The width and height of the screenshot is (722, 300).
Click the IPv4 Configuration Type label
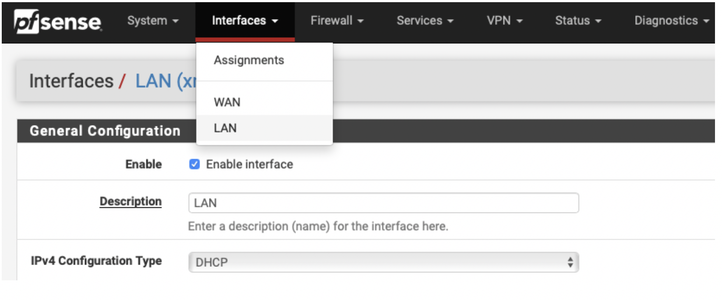click(96, 261)
